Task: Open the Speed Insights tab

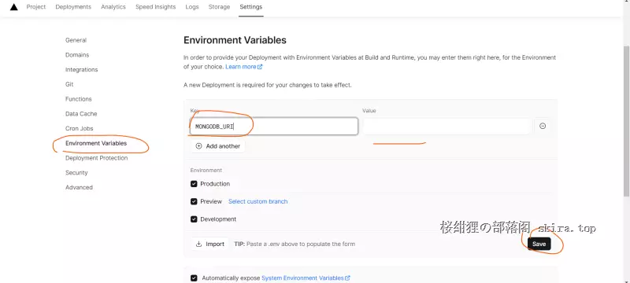Action: click(155, 7)
